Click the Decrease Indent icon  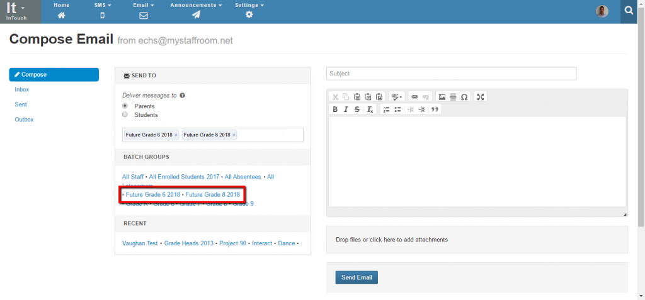pos(410,109)
